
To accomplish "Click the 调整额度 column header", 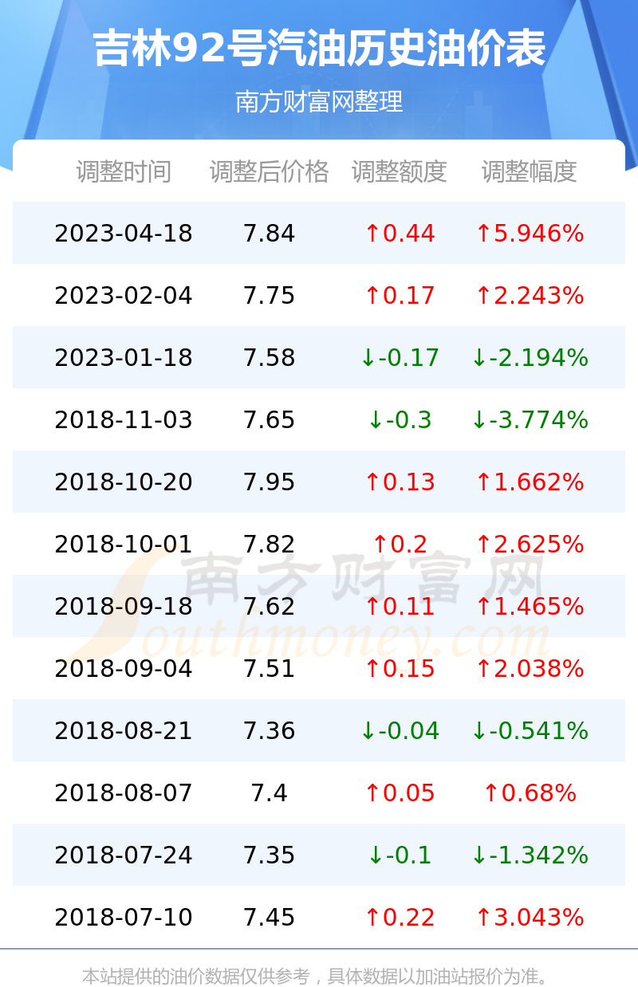I will coord(400,171).
